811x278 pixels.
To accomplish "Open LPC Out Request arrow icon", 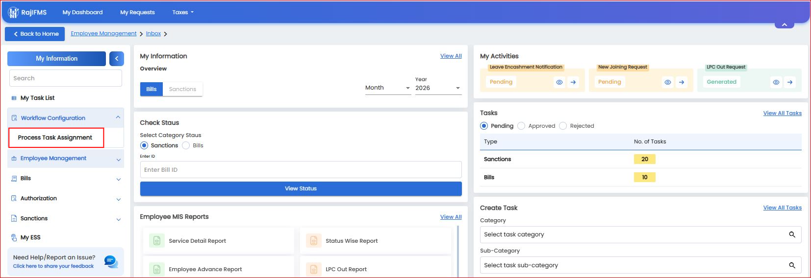I will click(790, 82).
